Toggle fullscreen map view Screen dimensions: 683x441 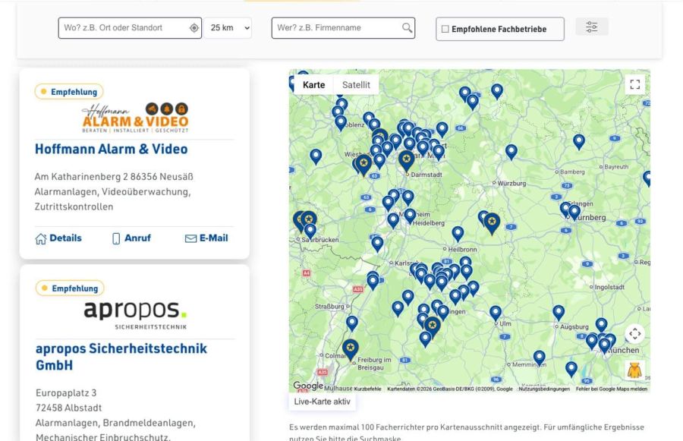pyautogui.click(x=634, y=84)
